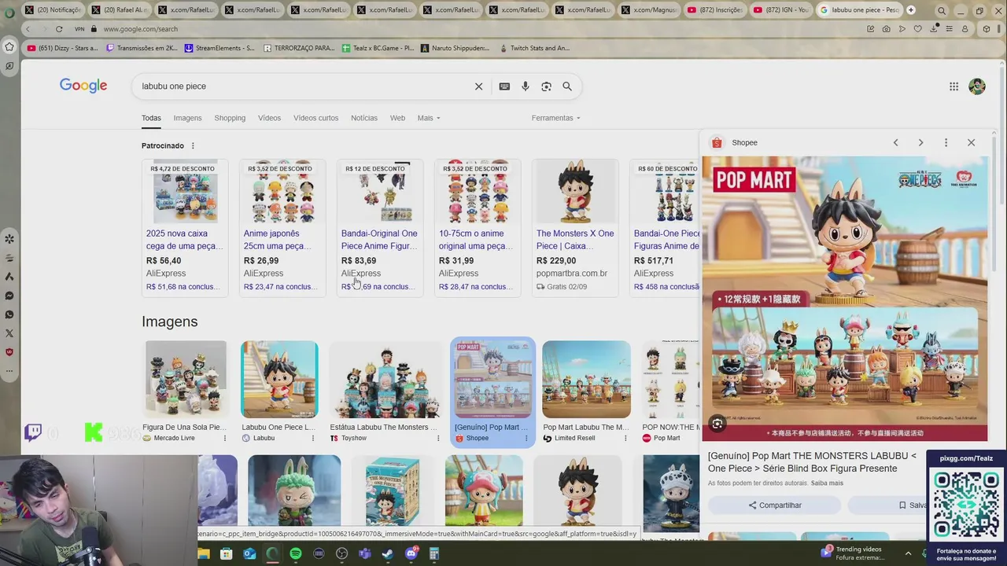
Task: Reload the current page
Action: pos(59,29)
